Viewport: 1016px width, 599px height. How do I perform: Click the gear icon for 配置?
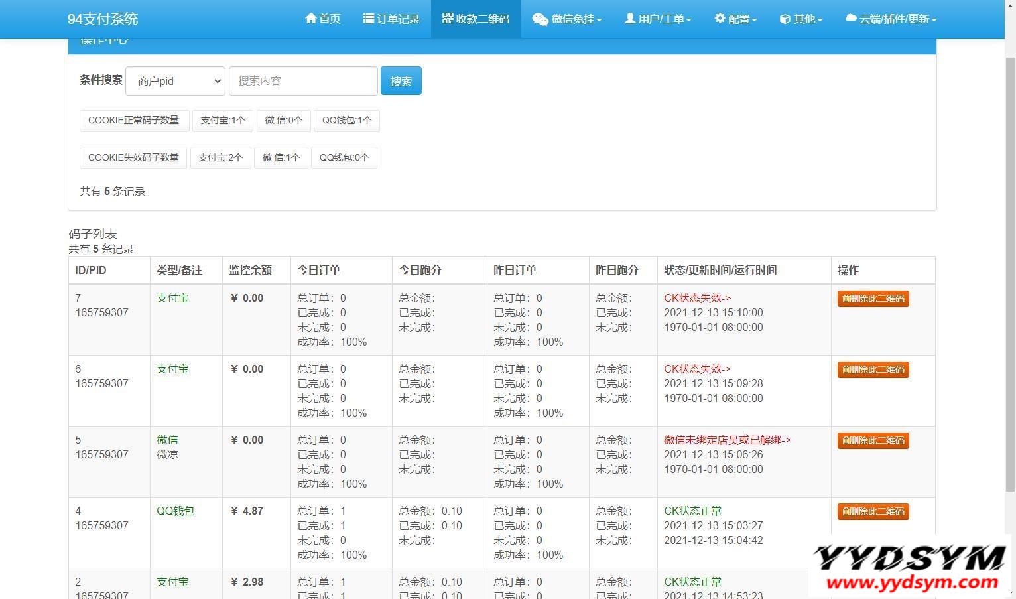point(720,19)
